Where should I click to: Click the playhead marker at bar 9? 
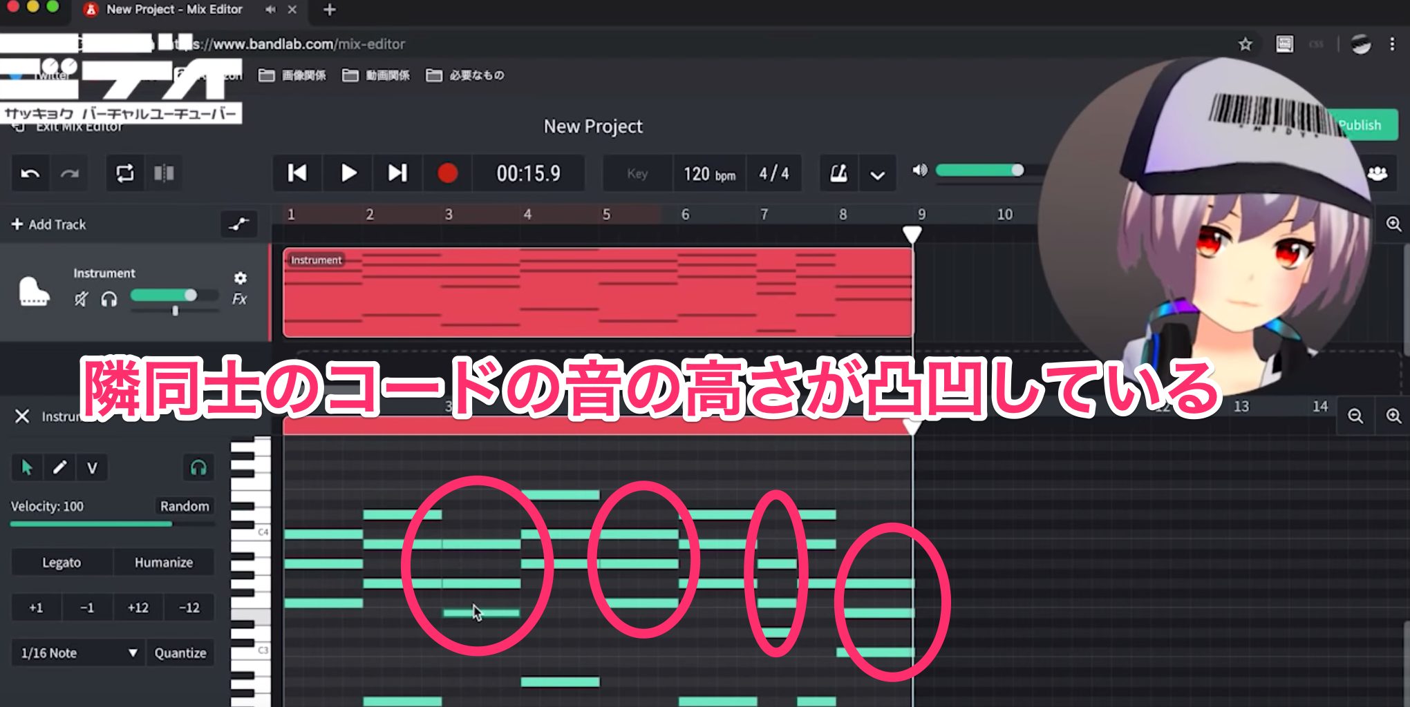pos(912,235)
